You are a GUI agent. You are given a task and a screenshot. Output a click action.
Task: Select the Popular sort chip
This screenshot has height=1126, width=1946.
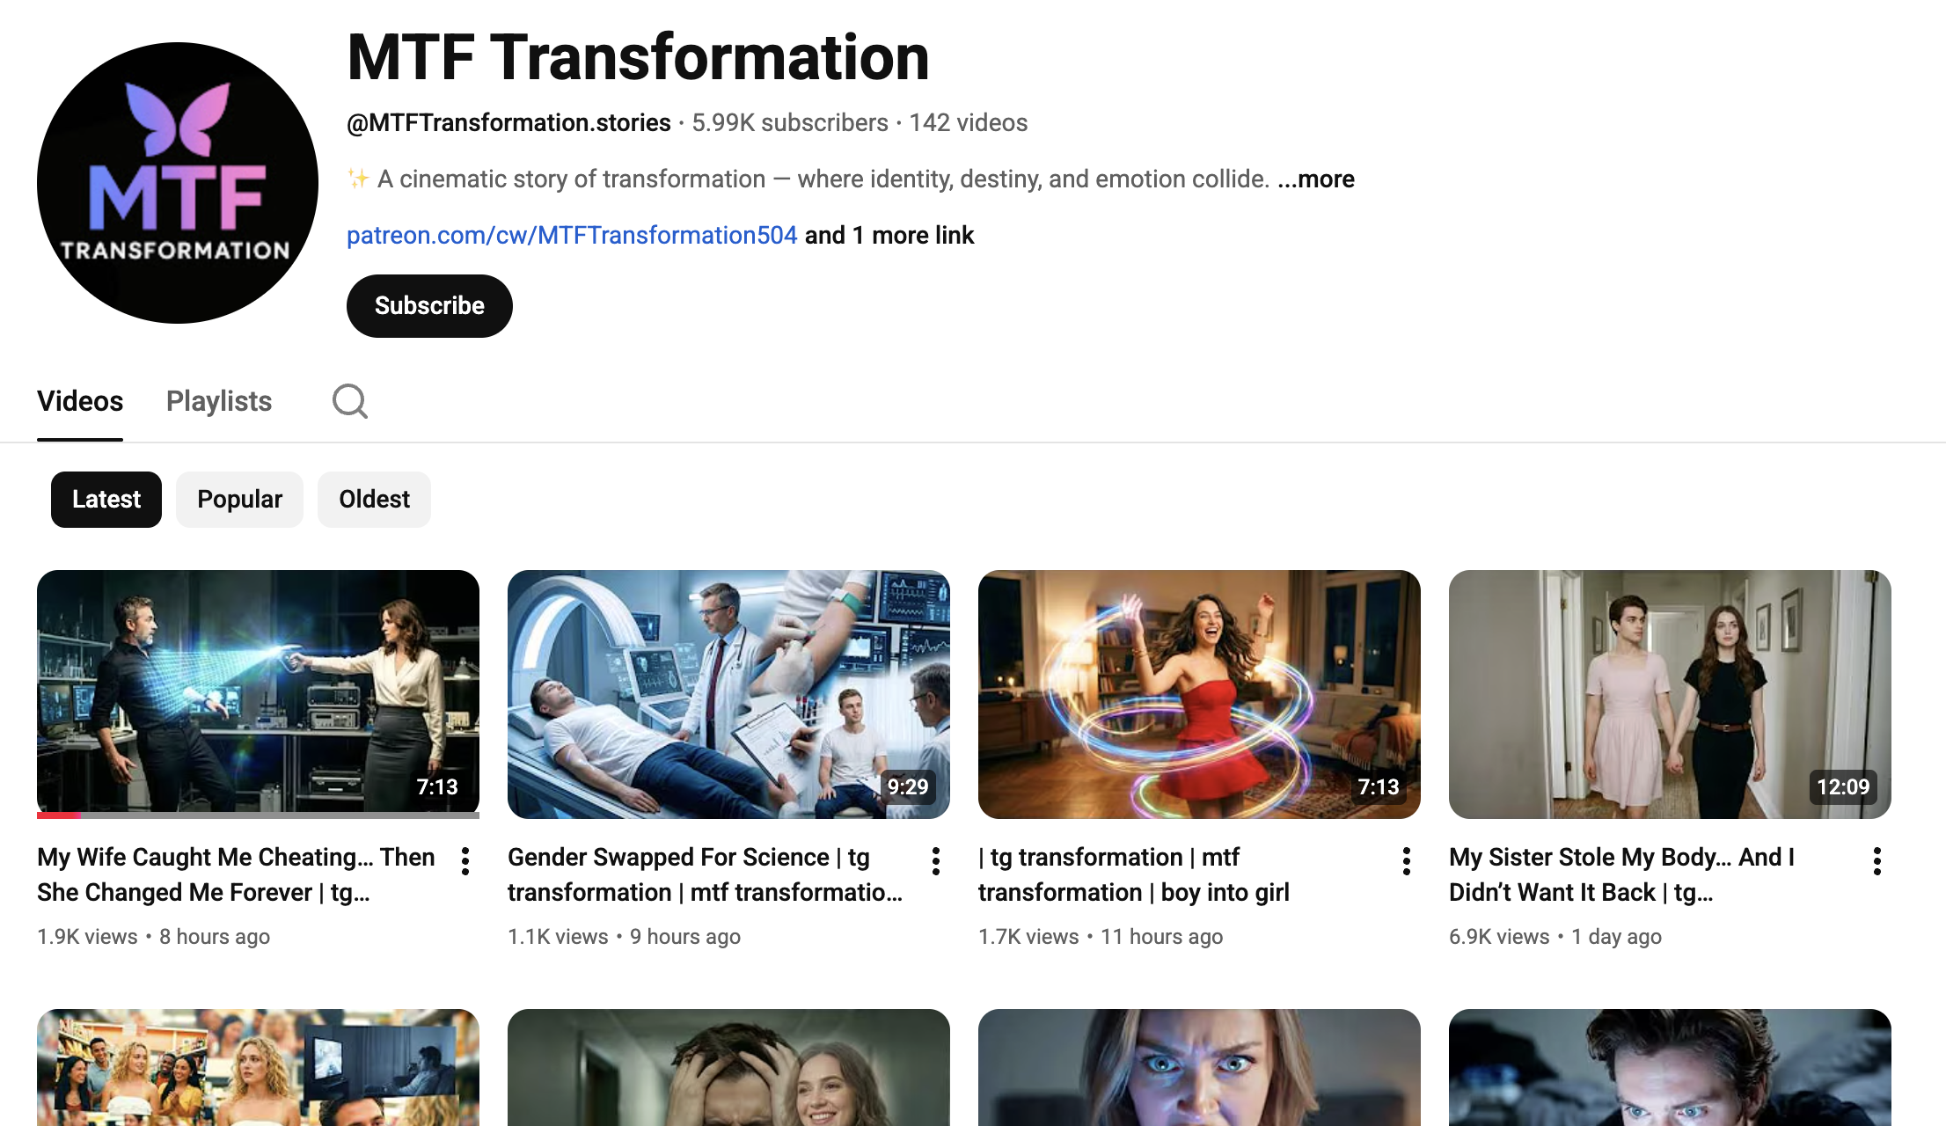pos(239,500)
